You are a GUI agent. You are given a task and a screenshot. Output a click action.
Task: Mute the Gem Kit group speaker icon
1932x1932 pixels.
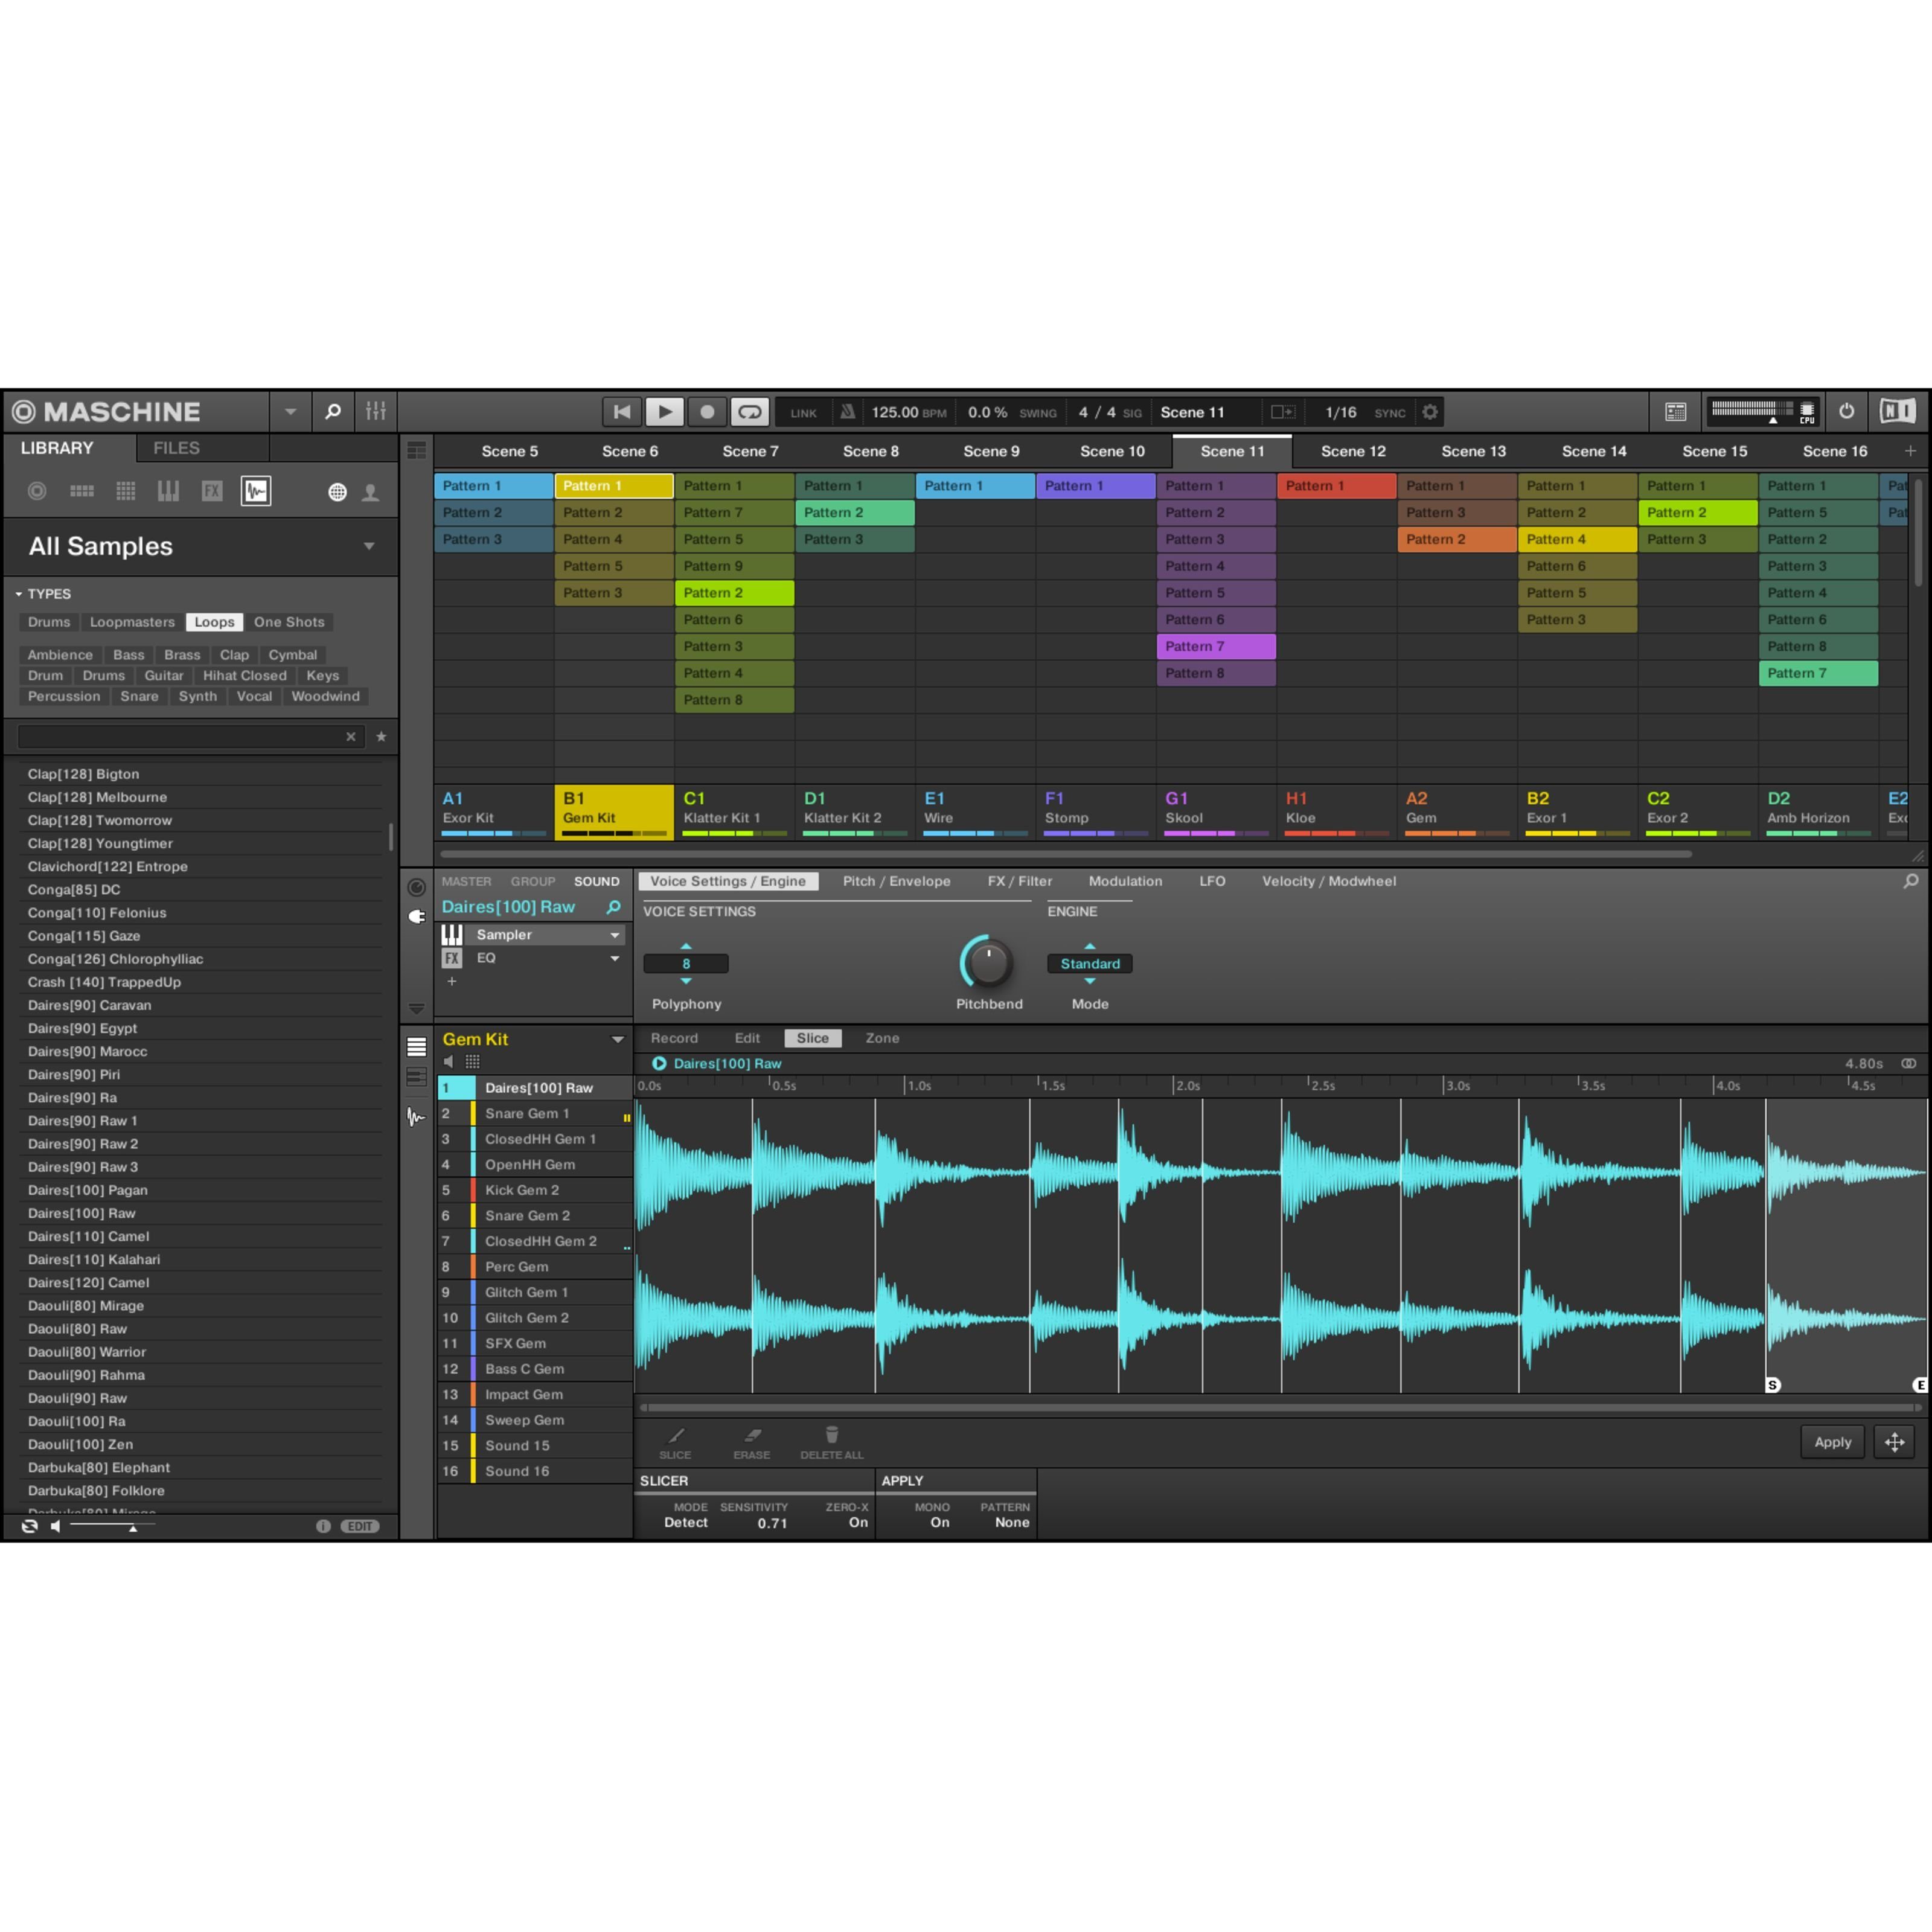tap(447, 1062)
